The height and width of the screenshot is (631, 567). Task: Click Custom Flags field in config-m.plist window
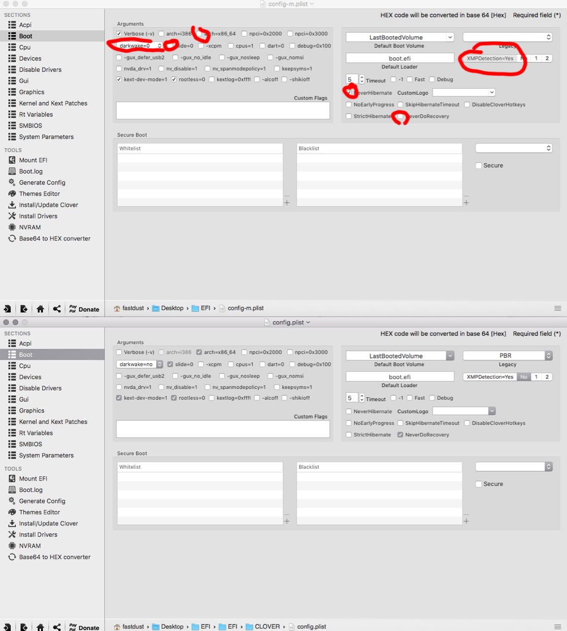click(x=223, y=110)
